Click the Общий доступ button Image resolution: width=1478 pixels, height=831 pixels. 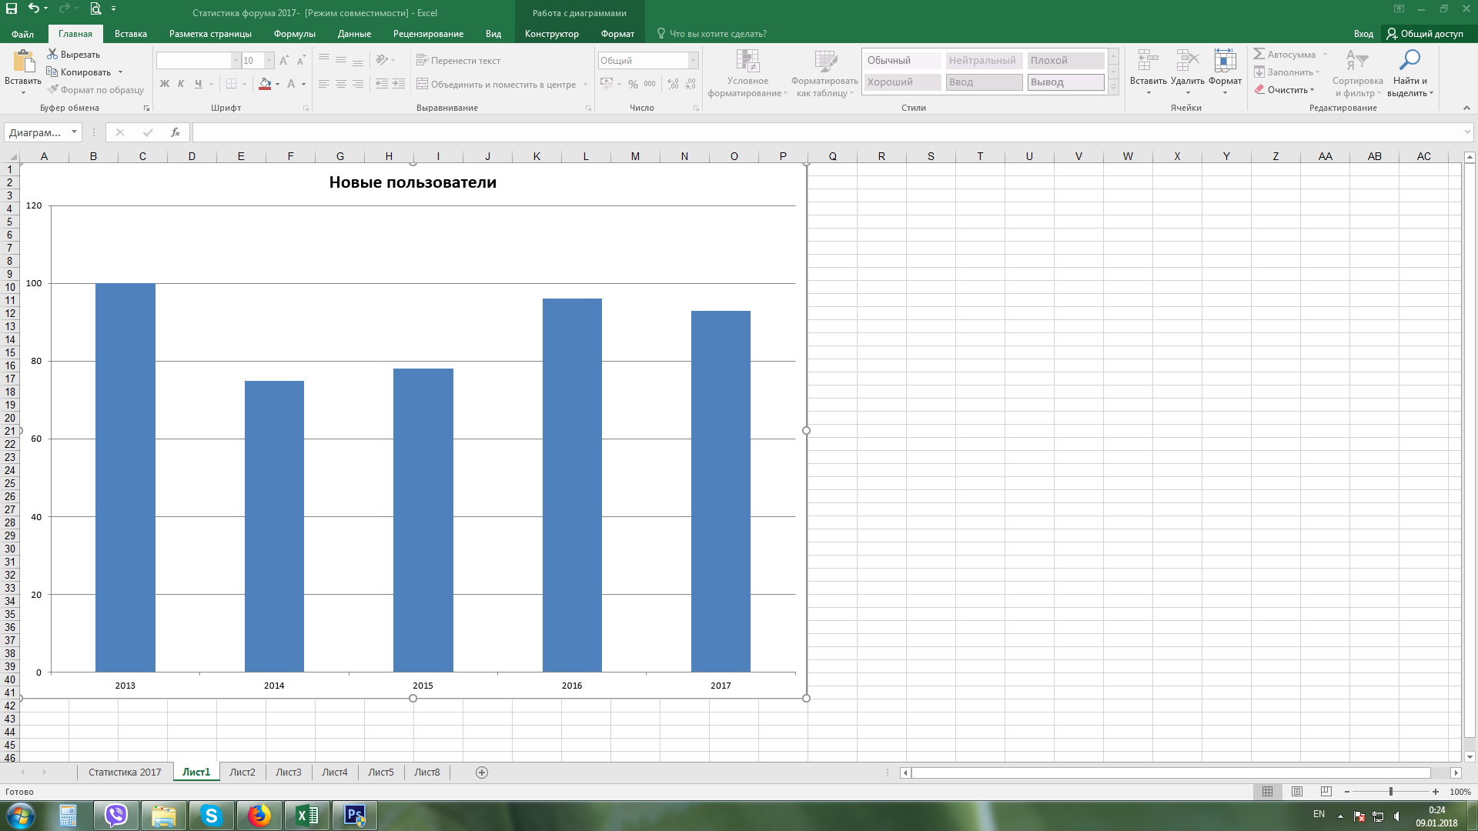click(1425, 34)
